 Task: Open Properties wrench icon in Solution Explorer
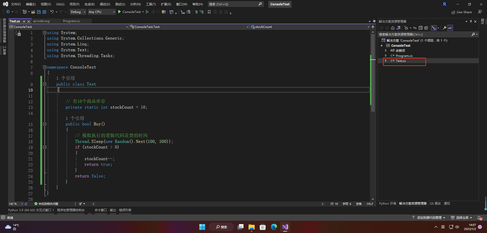(x=445, y=28)
